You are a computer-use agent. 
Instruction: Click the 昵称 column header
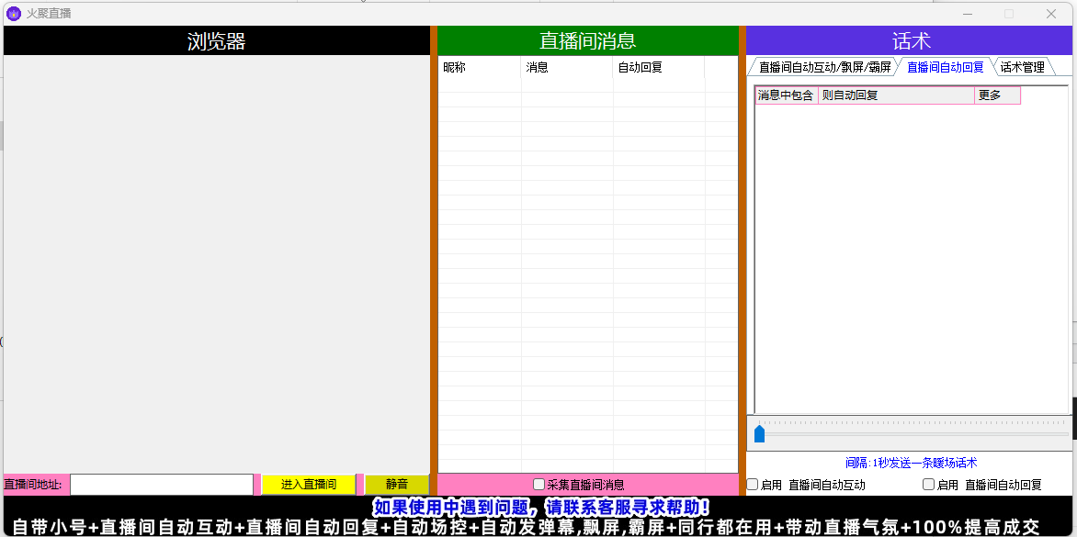(x=479, y=67)
